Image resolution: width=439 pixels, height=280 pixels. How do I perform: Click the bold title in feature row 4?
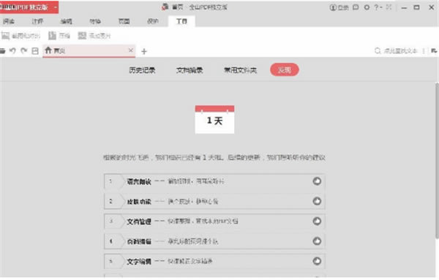click(139, 241)
